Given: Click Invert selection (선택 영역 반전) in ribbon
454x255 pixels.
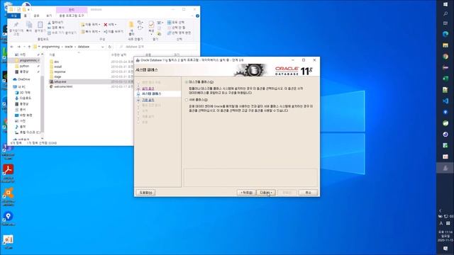Looking at the screenshot, I should (179, 33).
